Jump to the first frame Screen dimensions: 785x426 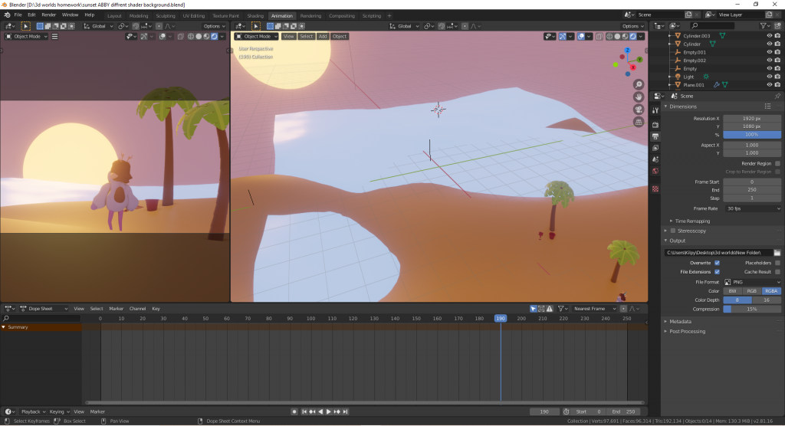pos(304,411)
